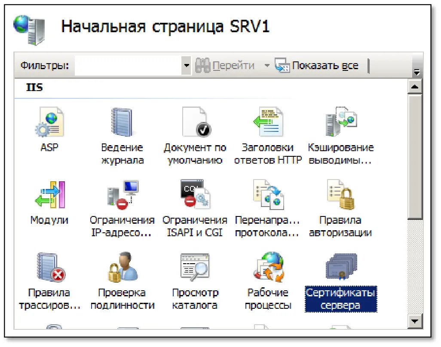
Task: Expand the Перейти dropdown arrow
Action: pos(267,66)
